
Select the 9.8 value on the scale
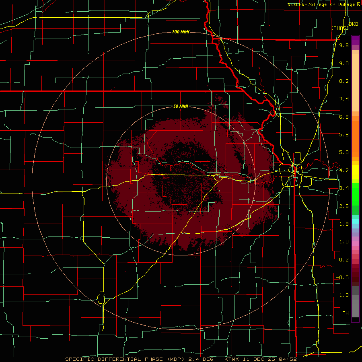coord(344,45)
